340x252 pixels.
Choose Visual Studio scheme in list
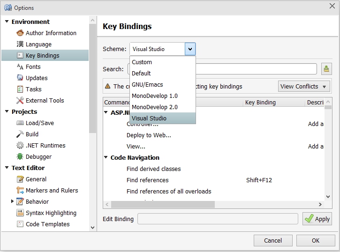[x=163, y=118]
